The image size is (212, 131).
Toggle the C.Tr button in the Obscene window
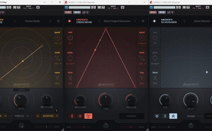click(68, 13)
